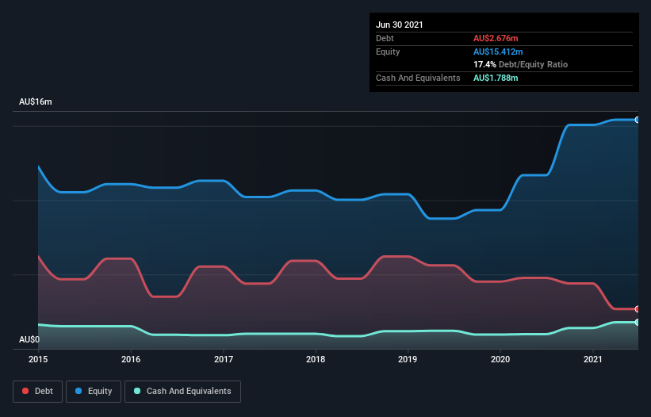Click the AU$0 y-axis label

(29, 339)
